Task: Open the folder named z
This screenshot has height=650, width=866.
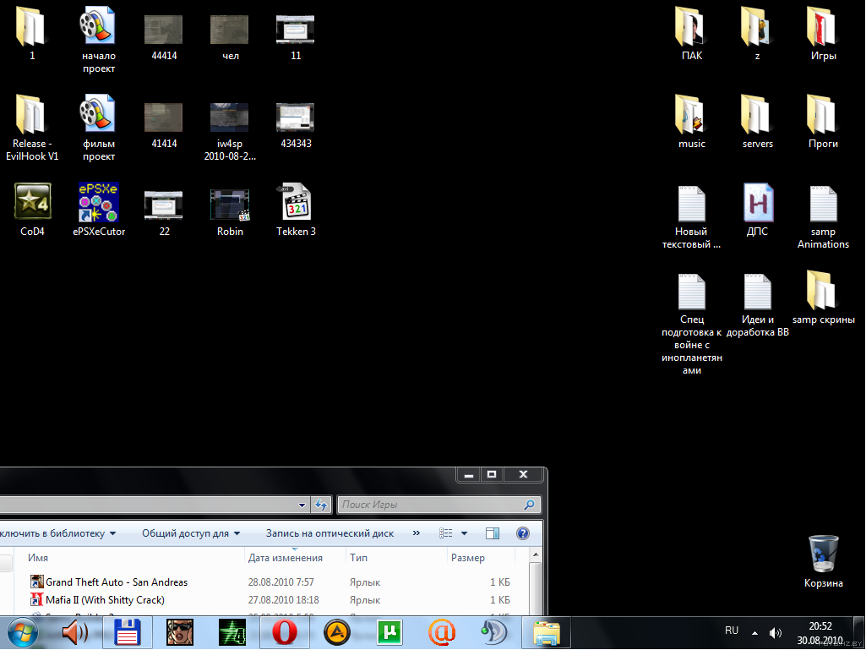Action: (756, 26)
